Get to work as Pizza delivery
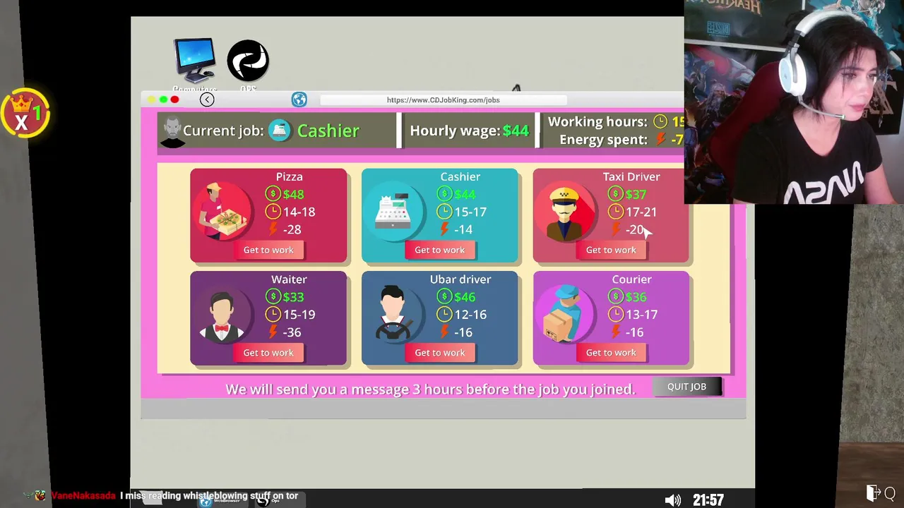The image size is (904, 508). pyautogui.click(x=268, y=250)
